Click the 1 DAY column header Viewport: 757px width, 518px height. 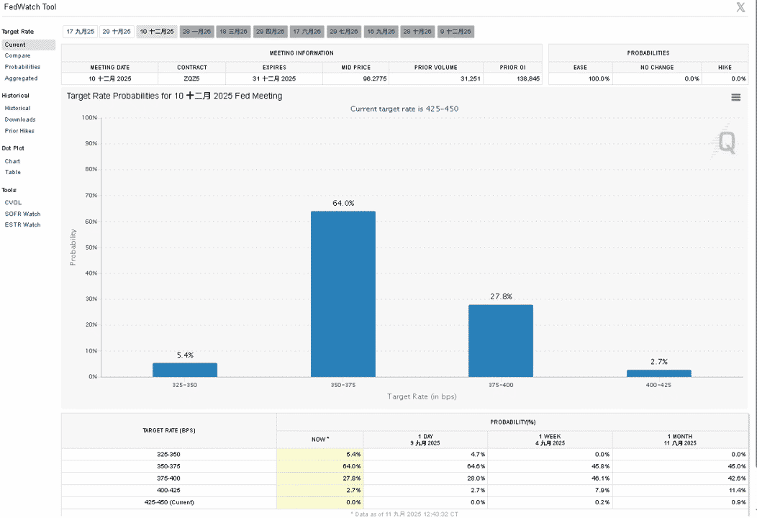(x=425, y=440)
